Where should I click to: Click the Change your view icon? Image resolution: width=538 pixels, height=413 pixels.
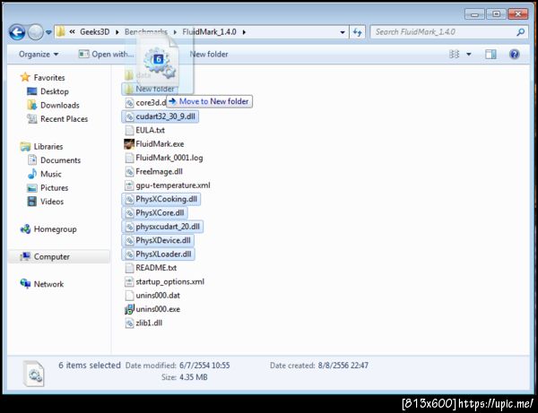pyautogui.click(x=455, y=54)
